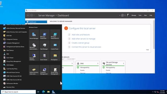167x94 pixels.
Task: Open Computer Management in the app list
Action: click(x=11, y=43)
